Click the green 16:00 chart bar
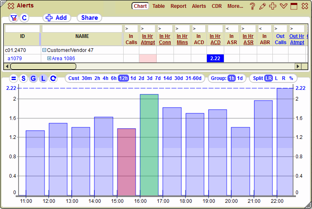Screen dimensions: 312x209 point(149,145)
